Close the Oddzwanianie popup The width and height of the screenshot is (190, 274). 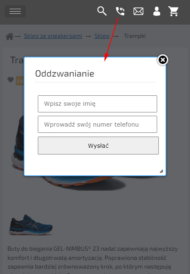click(163, 60)
